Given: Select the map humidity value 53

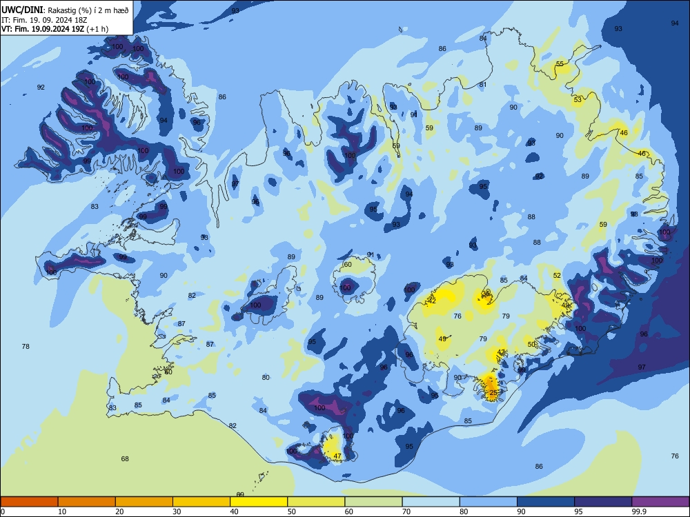Looking at the screenshot, I should tap(578, 100).
